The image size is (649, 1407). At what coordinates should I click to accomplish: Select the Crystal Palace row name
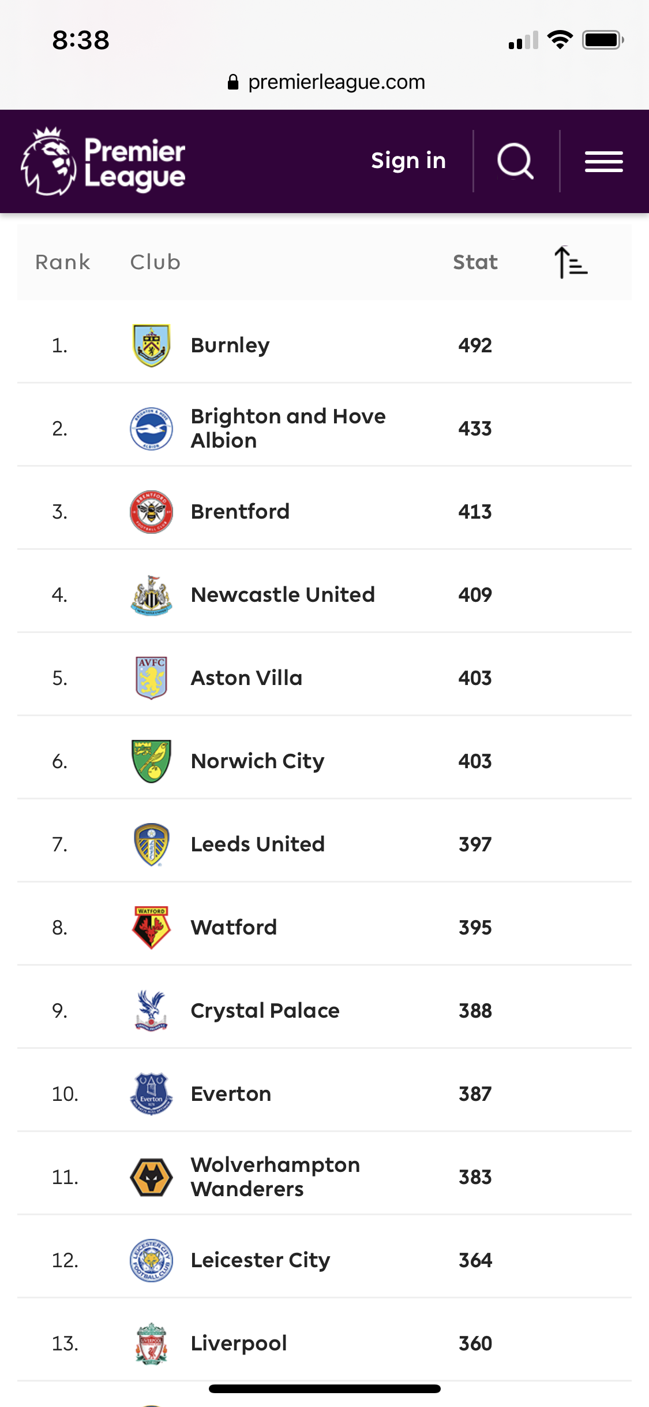[x=265, y=1011]
